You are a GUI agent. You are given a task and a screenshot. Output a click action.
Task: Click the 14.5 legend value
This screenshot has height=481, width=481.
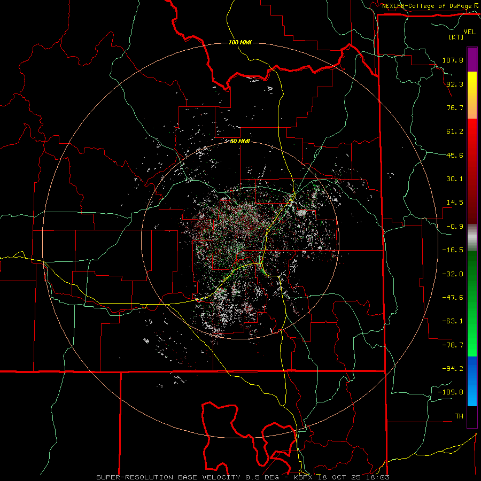click(455, 203)
